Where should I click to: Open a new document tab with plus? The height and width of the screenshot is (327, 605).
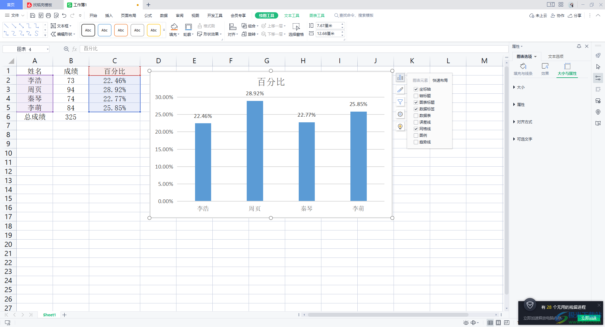pyautogui.click(x=148, y=5)
